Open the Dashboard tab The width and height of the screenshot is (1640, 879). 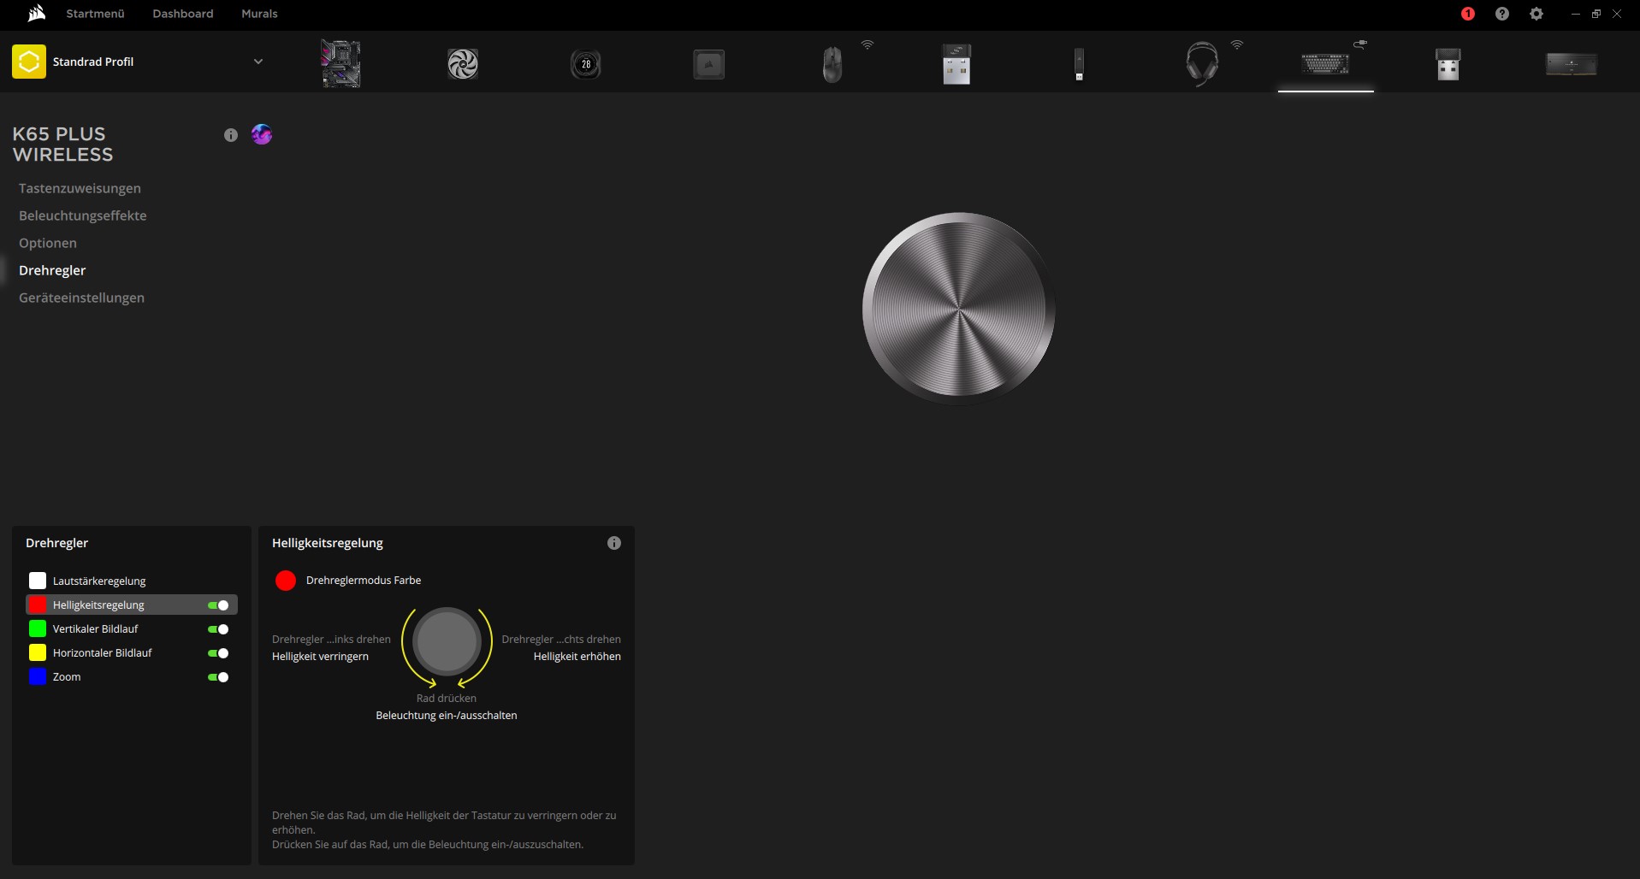[183, 14]
